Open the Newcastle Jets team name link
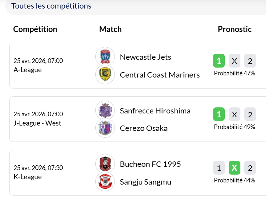 tap(145, 57)
